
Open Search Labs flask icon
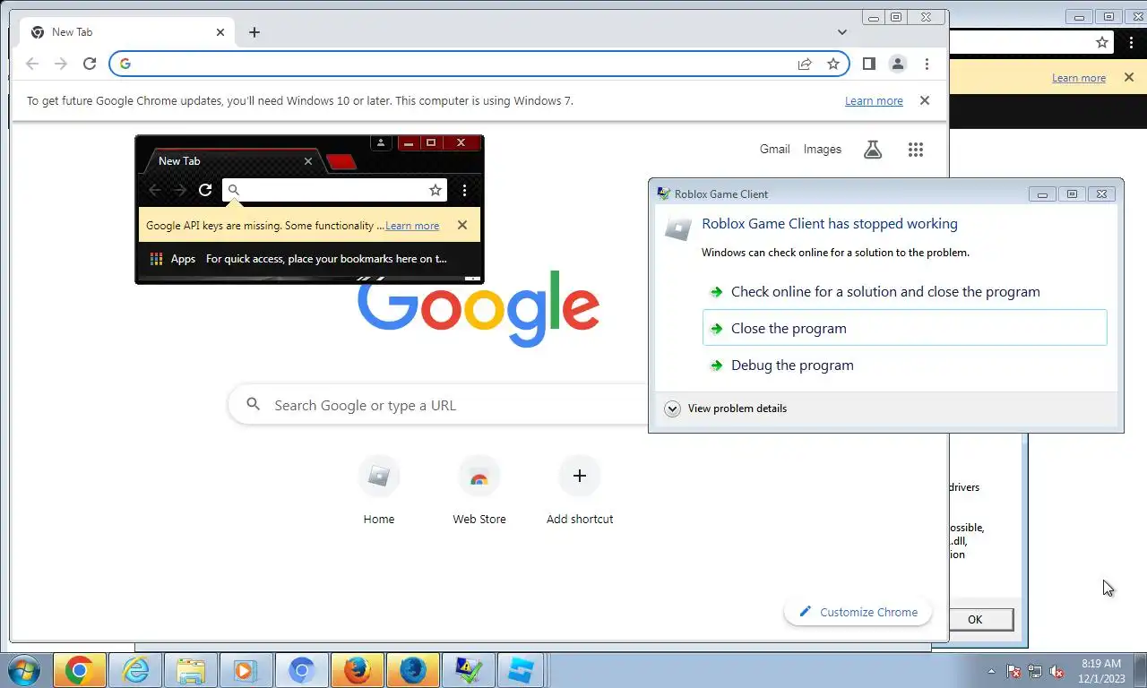pyautogui.click(x=873, y=150)
